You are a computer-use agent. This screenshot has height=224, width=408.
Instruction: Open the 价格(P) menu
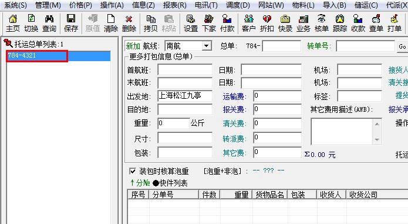[80, 5]
